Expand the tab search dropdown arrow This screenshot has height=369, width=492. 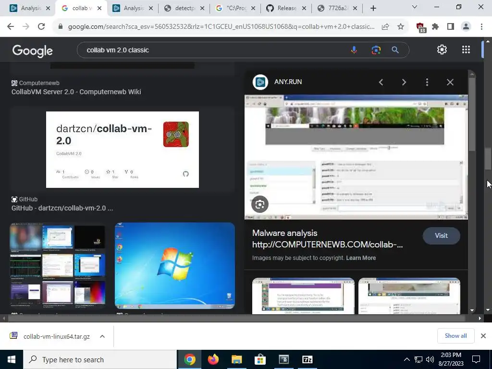click(x=415, y=7)
